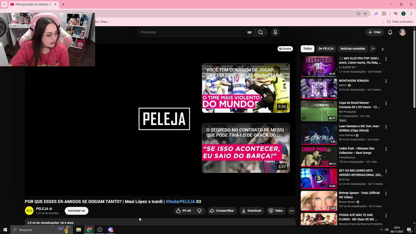Image resolution: width=416 pixels, height=234 pixels.
Task: Click the Valeu thanks button
Action: (276, 211)
